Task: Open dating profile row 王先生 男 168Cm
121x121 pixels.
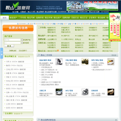Action: 16,69
